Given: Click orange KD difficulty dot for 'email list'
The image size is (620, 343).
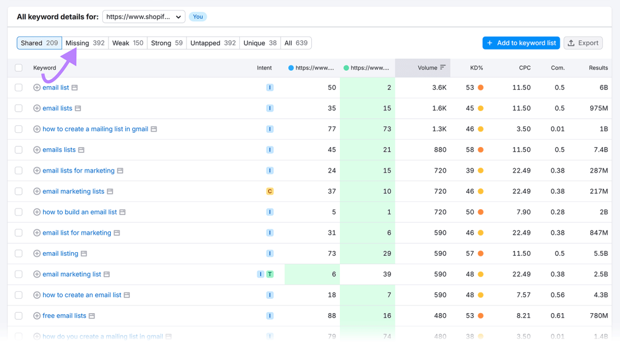Looking at the screenshot, I should [x=480, y=88].
